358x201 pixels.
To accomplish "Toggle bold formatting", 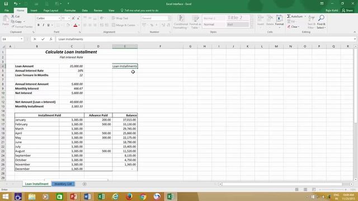I will tap(39, 25).
